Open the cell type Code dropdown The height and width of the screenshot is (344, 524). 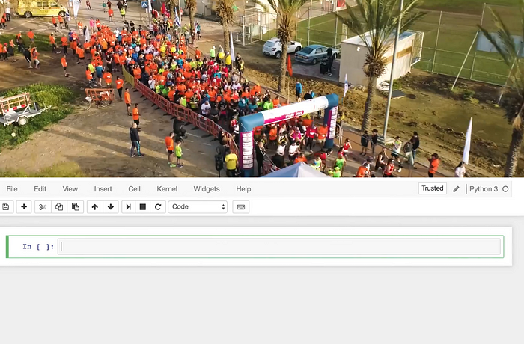tap(198, 206)
